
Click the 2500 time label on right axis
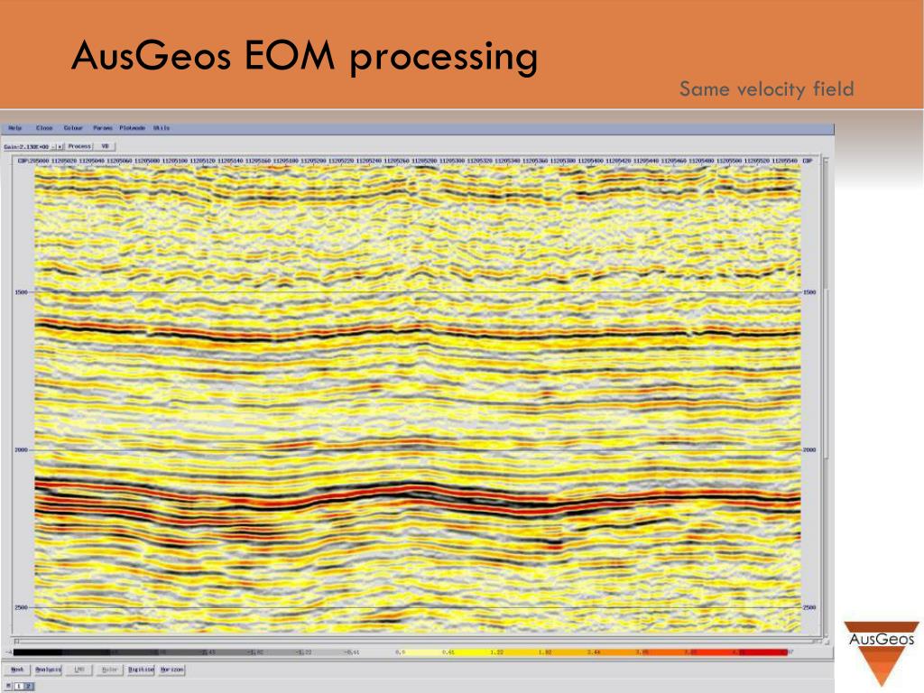pyautogui.click(x=809, y=607)
